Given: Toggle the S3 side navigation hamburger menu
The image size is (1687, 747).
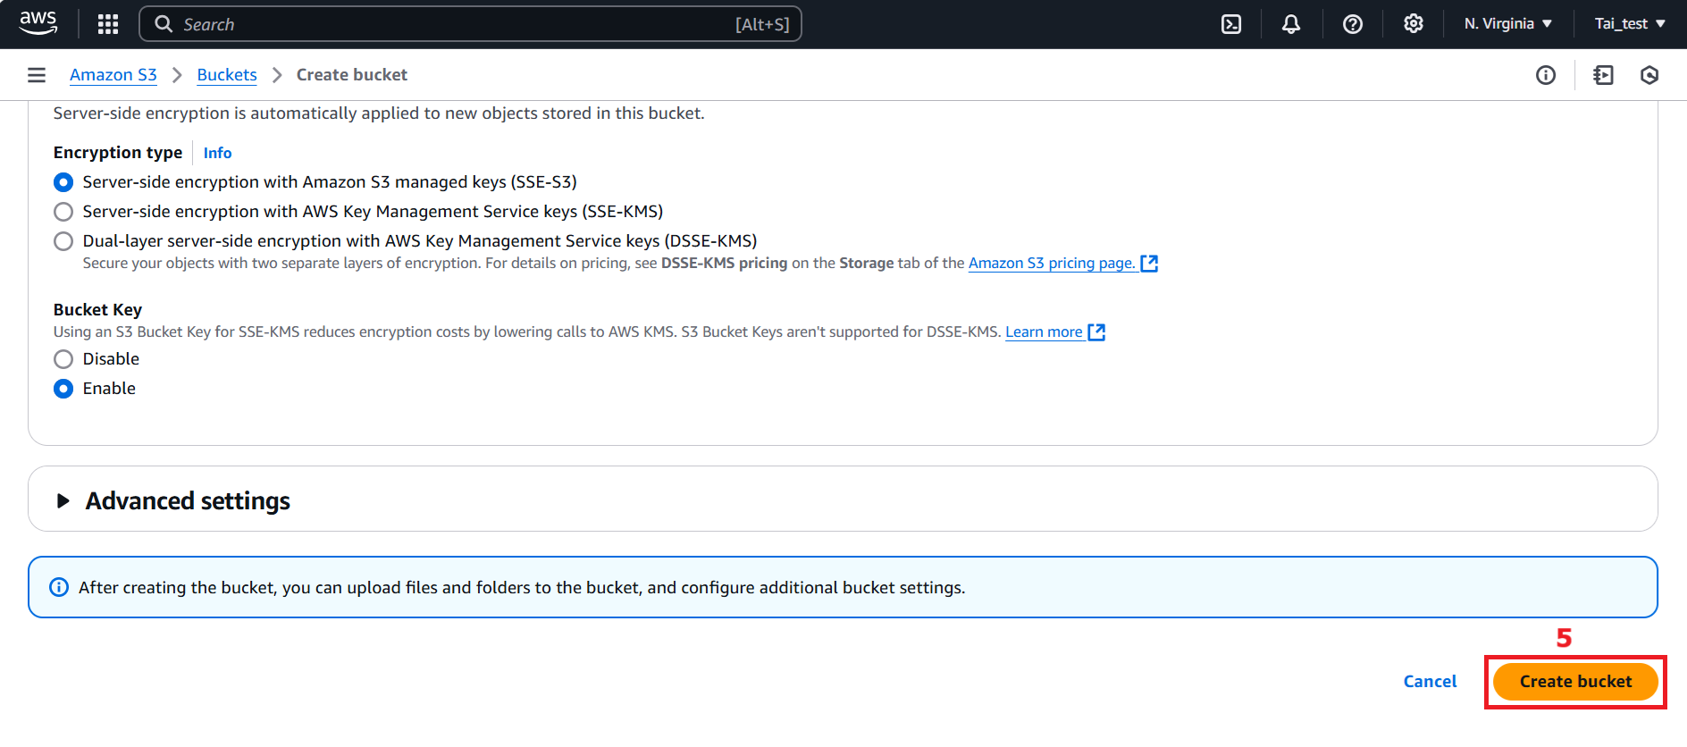Looking at the screenshot, I should (37, 75).
